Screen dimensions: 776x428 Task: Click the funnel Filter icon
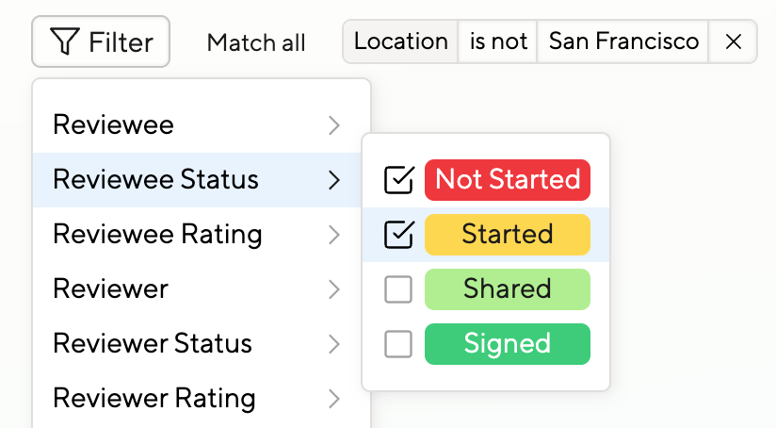point(64,42)
